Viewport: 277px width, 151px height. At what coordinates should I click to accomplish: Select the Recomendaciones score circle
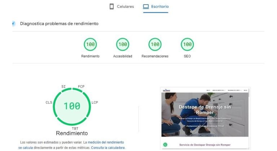pyautogui.click(x=155, y=45)
